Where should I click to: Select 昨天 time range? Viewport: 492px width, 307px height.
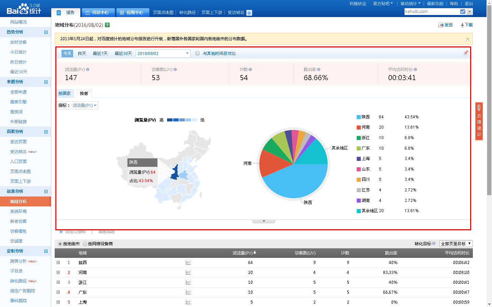82,54
